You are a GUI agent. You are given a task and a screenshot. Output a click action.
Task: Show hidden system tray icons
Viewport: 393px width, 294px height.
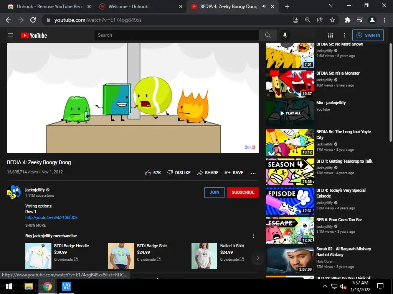pos(325,286)
